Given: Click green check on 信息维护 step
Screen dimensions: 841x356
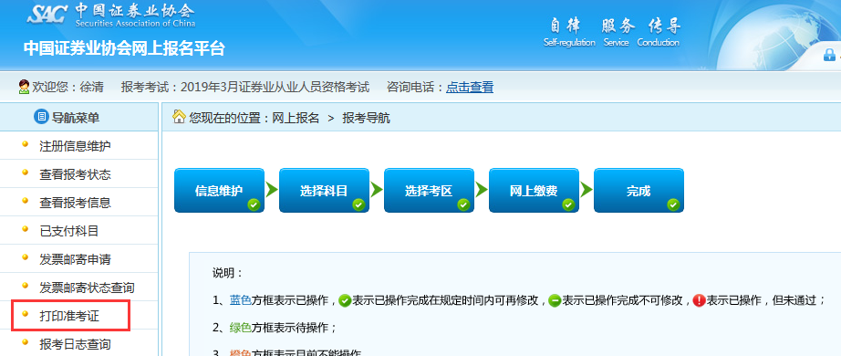Looking at the screenshot, I should [x=254, y=204].
